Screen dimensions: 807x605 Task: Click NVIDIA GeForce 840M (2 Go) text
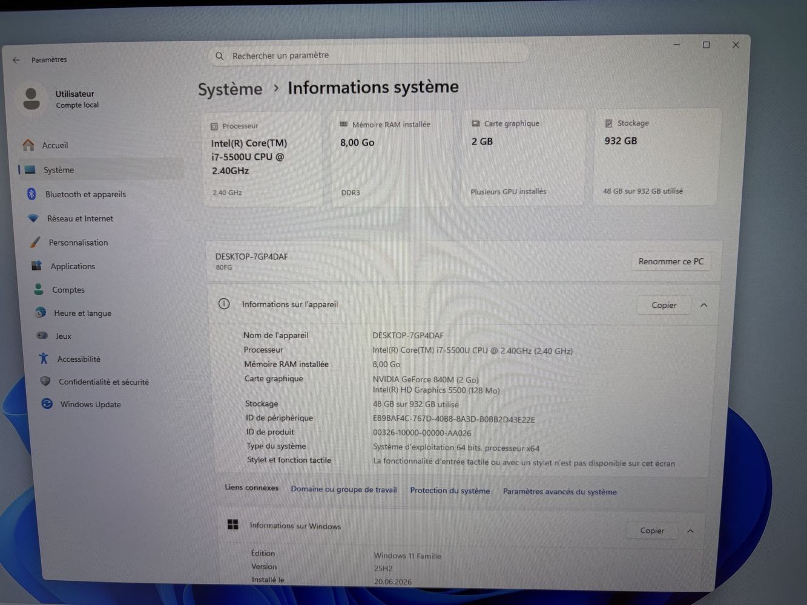[x=426, y=379]
